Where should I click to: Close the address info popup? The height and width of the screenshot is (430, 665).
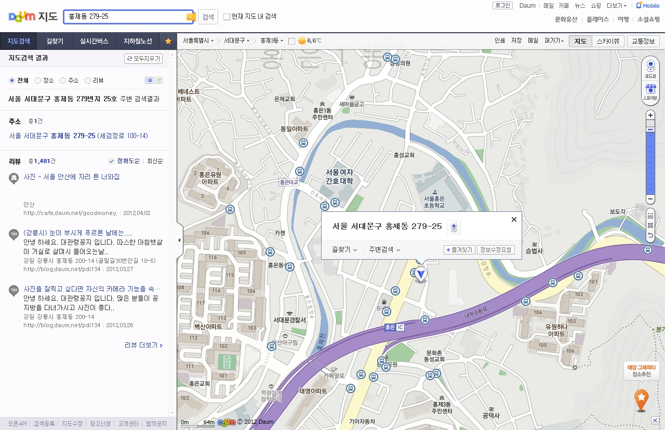tap(514, 219)
